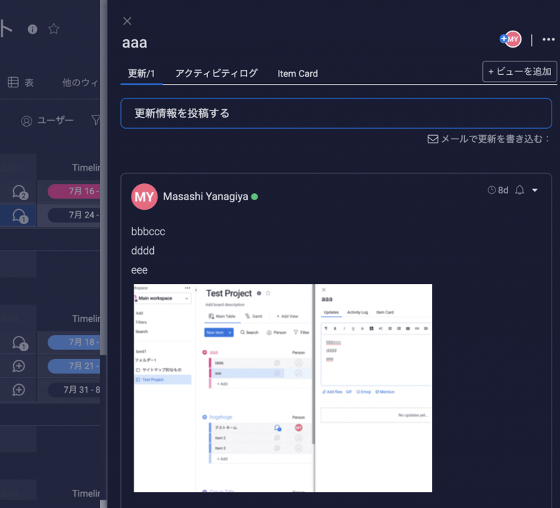The height and width of the screenshot is (508, 560).
Task: Click the + ビューを追加 button
Action: pyautogui.click(x=519, y=71)
